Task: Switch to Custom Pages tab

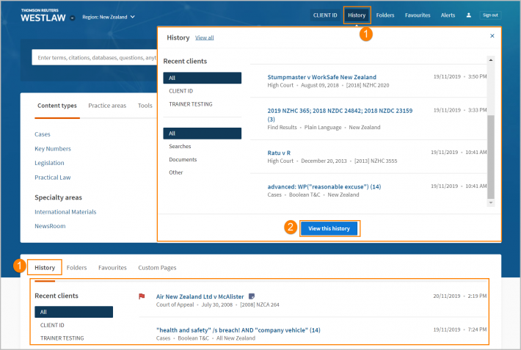Action: [157, 268]
